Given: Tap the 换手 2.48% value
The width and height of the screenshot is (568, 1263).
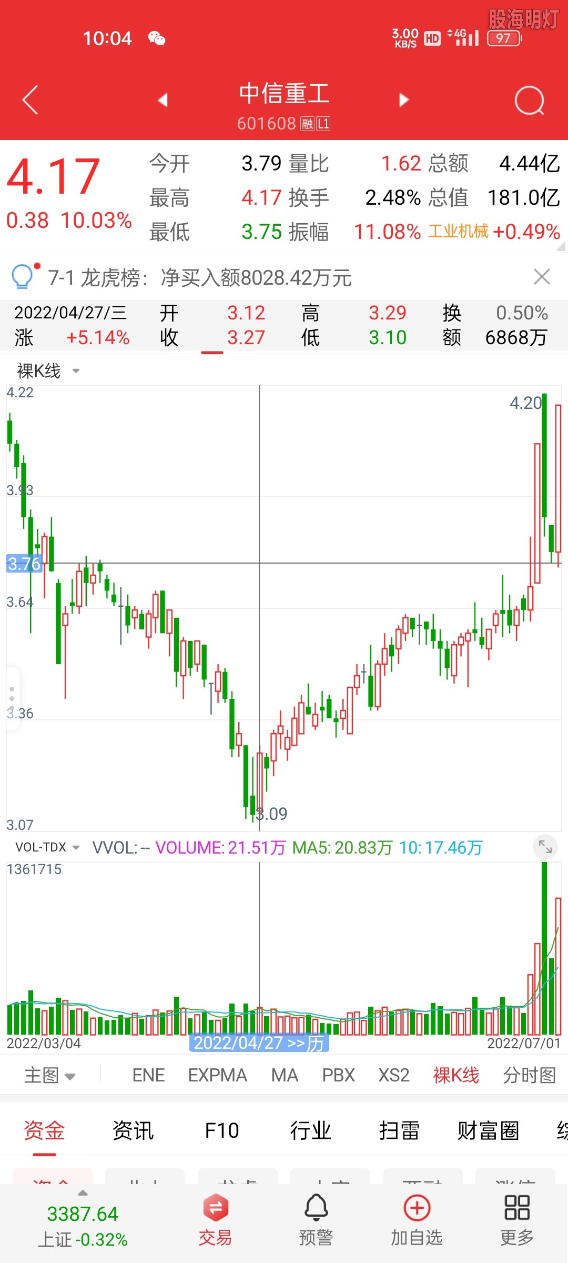Looking at the screenshot, I should (x=393, y=197).
